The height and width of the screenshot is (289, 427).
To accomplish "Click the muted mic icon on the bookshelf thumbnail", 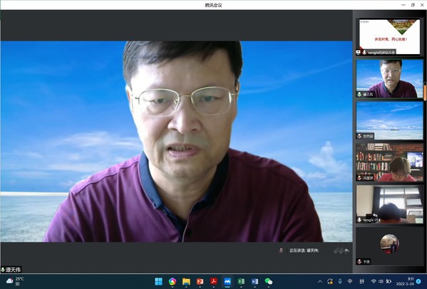I will (x=359, y=178).
